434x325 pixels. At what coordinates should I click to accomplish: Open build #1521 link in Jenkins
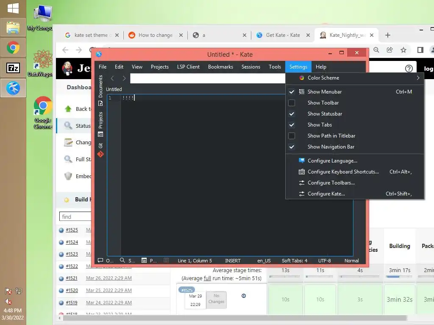72,278
